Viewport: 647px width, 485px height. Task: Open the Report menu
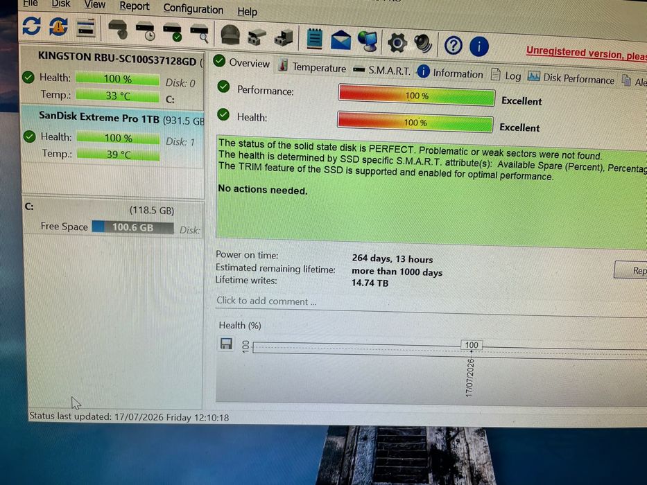click(135, 6)
